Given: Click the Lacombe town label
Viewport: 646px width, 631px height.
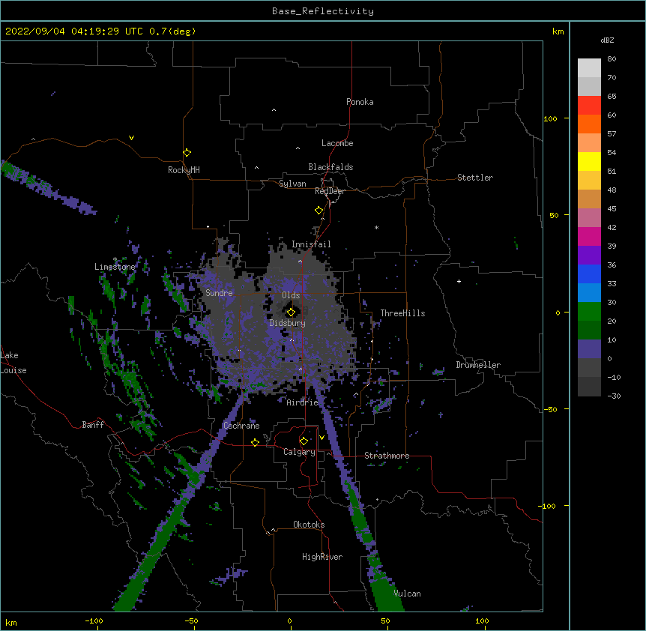Looking at the screenshot, I should [337, 143].
